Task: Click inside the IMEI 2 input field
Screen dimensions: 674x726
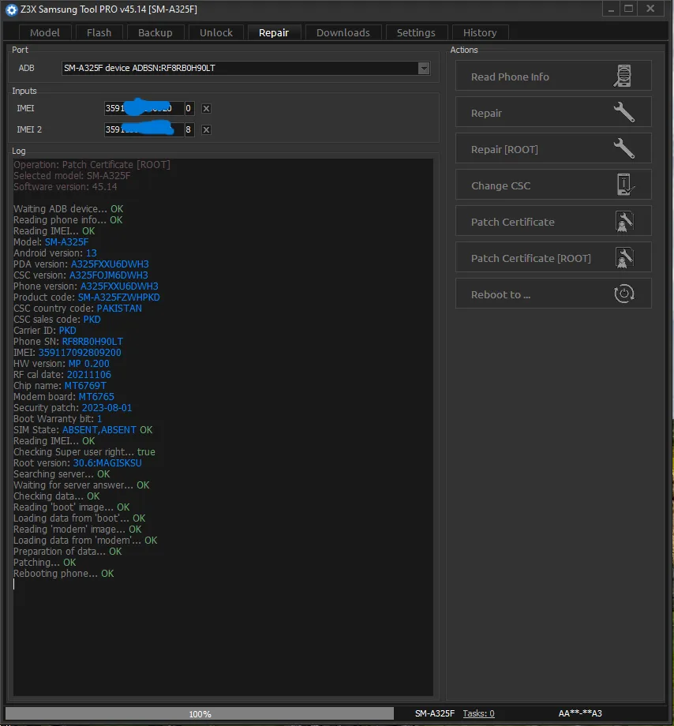Action: pyautogui.click(x=144, y=130)
